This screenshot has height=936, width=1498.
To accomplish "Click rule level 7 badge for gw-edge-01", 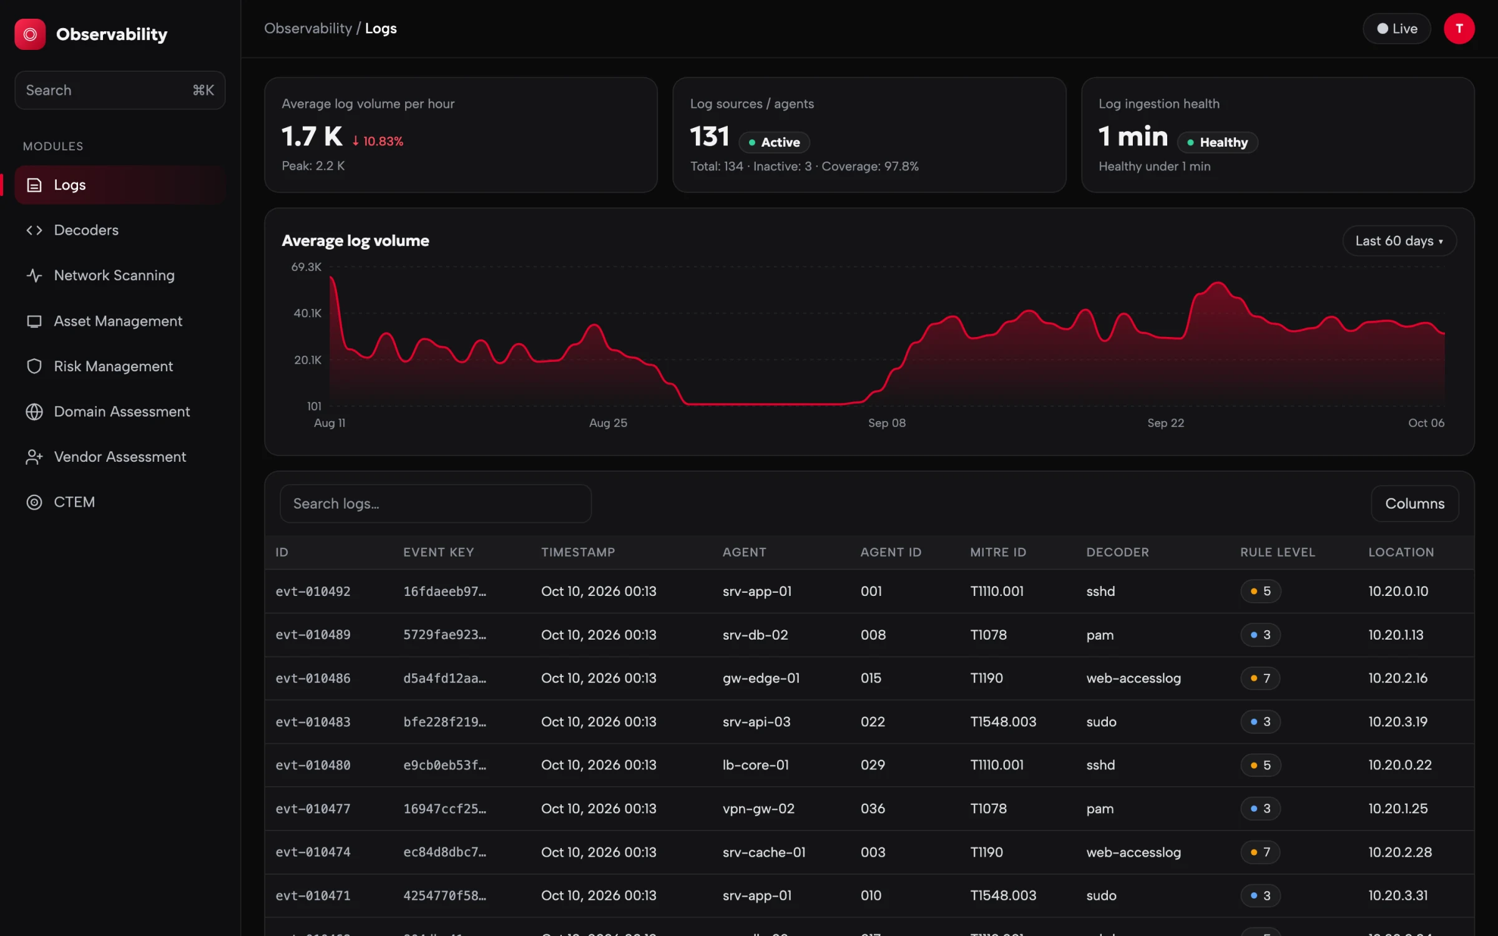I will [x=1260, y=678].
